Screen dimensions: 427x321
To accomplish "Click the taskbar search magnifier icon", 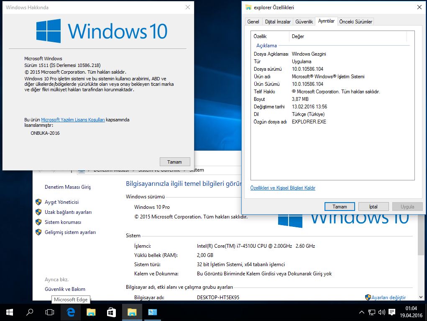I will (30, 312).
